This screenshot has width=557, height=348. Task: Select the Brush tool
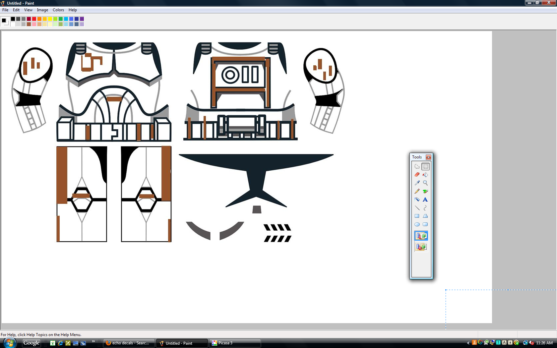pyautogui.click(x=425, y=191)
